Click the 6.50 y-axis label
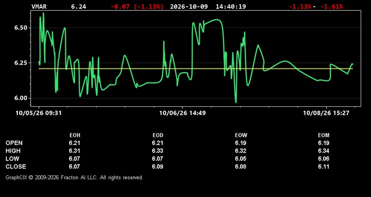 point(21,28)
